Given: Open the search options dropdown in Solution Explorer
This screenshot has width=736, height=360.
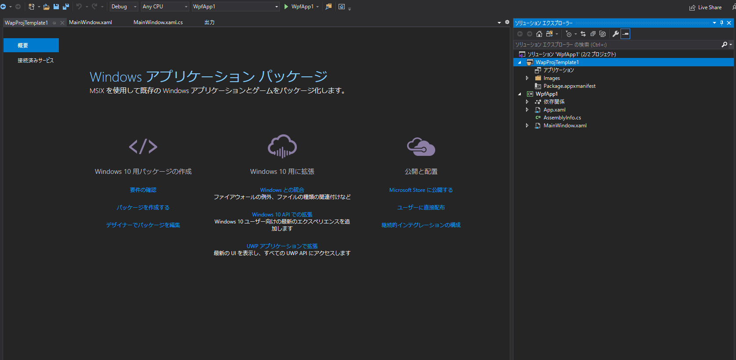Looking at the screenshot, I should [x=731, y=44].
